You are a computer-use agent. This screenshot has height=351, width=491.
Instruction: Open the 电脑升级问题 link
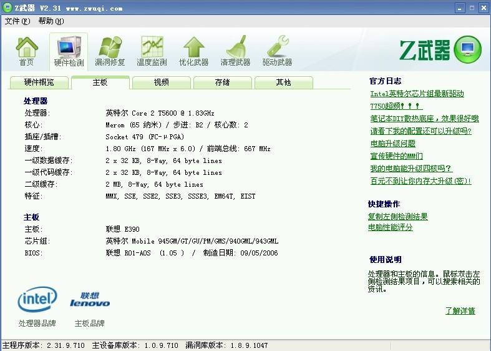[392, 144]
